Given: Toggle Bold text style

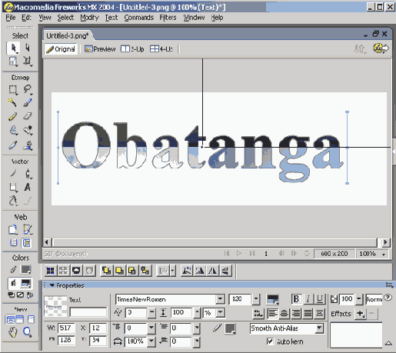Looking at the screenshot, I should [x=296, y=299].
